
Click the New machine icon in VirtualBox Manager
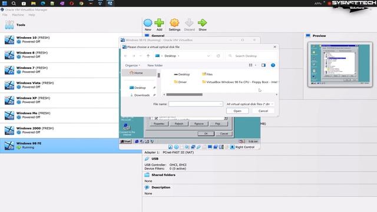(x=148, y=25)
